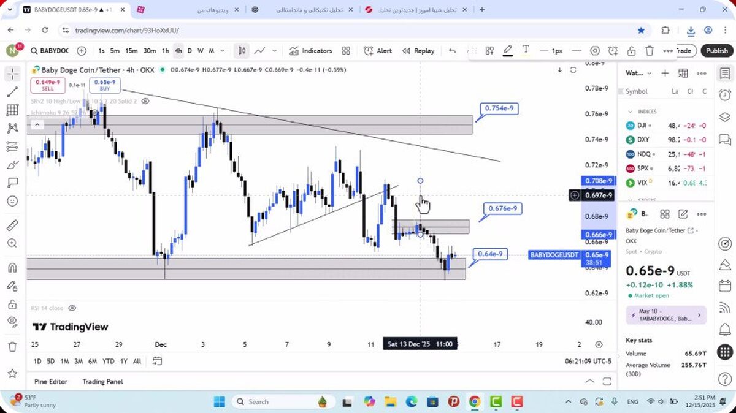
Task: Click the remove objects trash in left toolbar
Action: click(12, 347)
